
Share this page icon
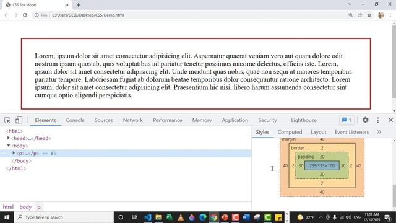[360, 15]
